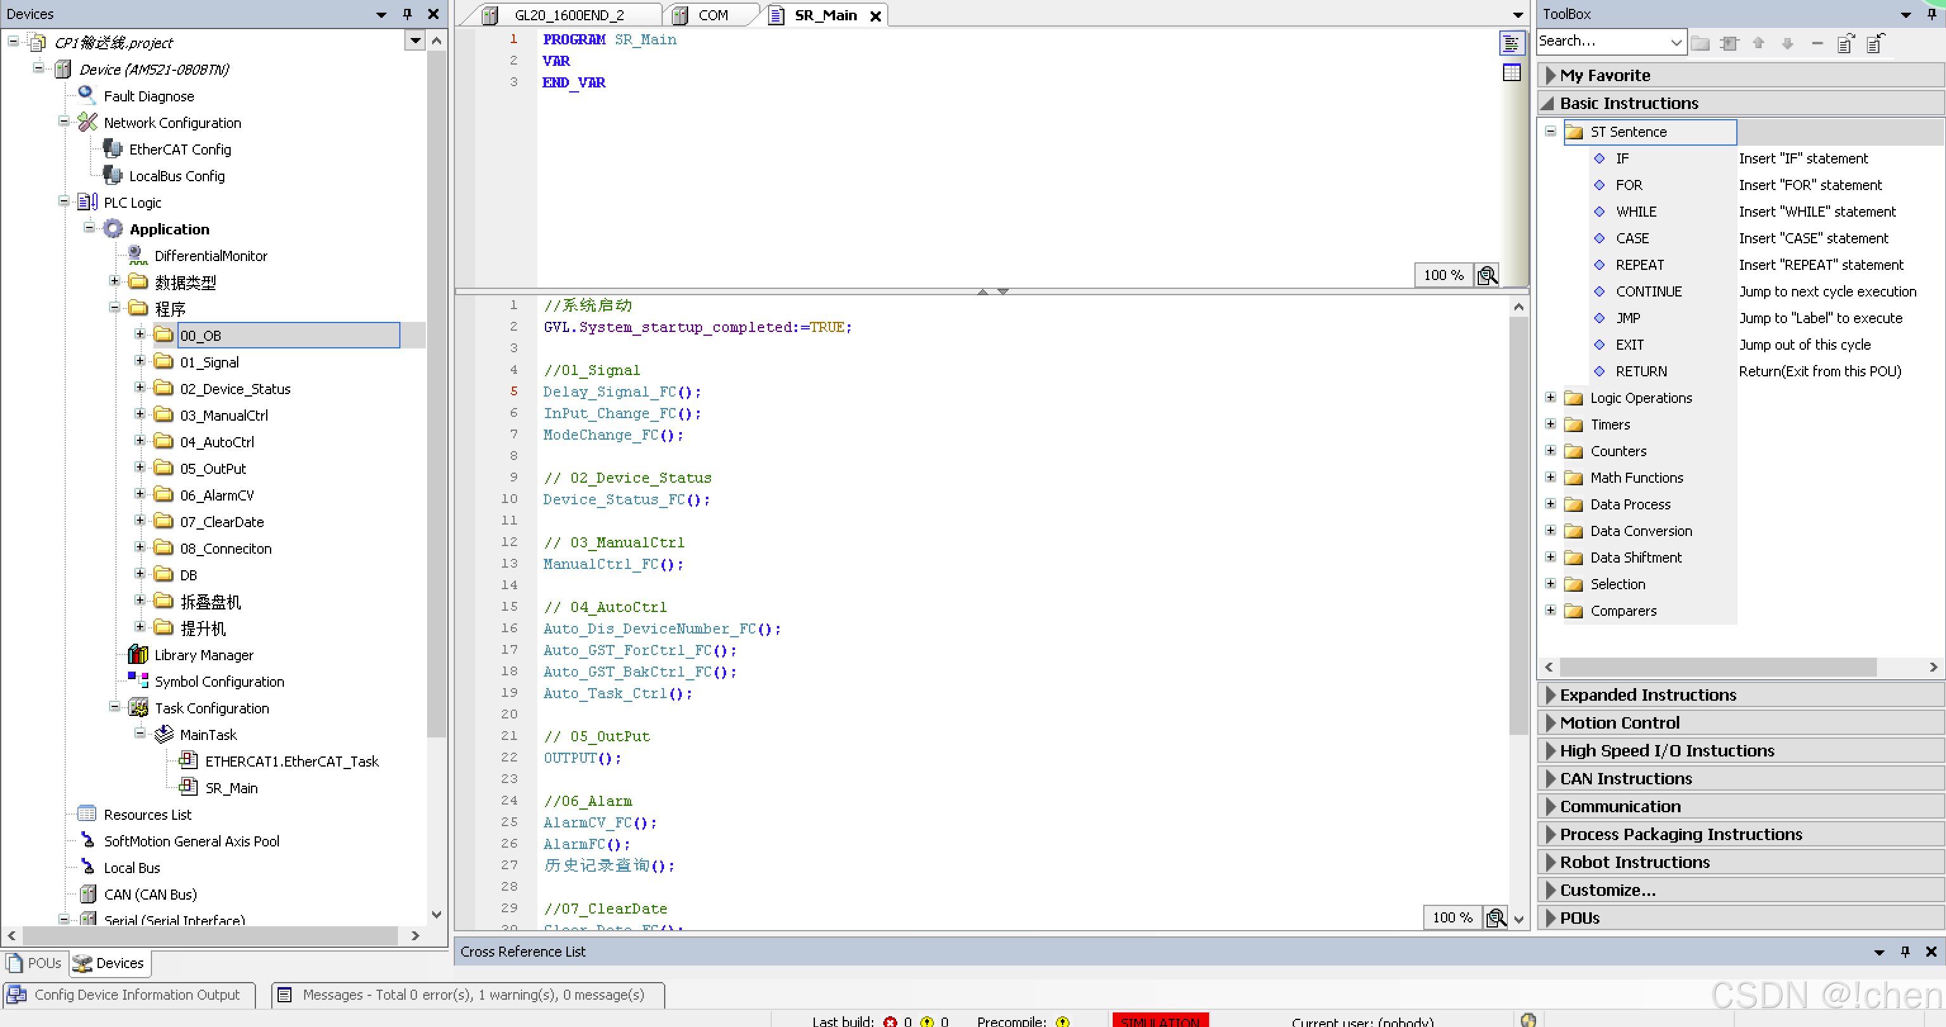1946x1027 pixels.
Task: Open the Messages output panel
Action: 472,995
